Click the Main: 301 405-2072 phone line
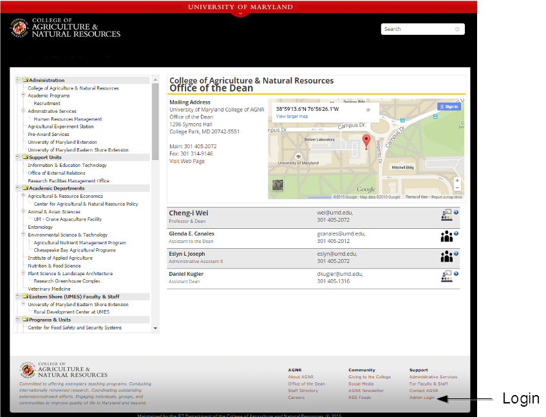The width and height of the screenshot is (546, 417). click(x=193, y=146)
